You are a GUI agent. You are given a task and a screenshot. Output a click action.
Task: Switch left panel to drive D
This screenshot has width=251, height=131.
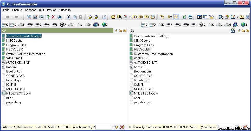pos(13,25)
